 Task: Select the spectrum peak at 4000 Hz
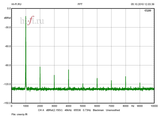click(x=69, y=70)
